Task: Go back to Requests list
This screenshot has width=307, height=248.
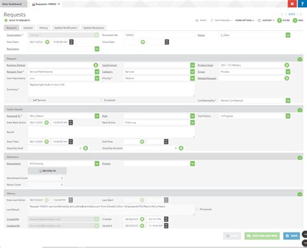Action: click(x=17, y=20)
